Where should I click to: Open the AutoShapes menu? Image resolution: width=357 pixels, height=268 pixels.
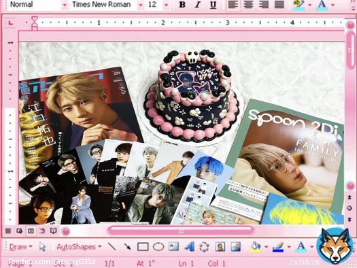79,247
